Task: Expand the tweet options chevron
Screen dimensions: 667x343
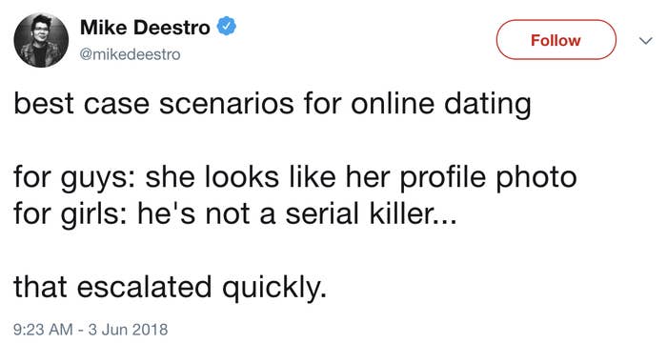Action: (x=646, y=40)
